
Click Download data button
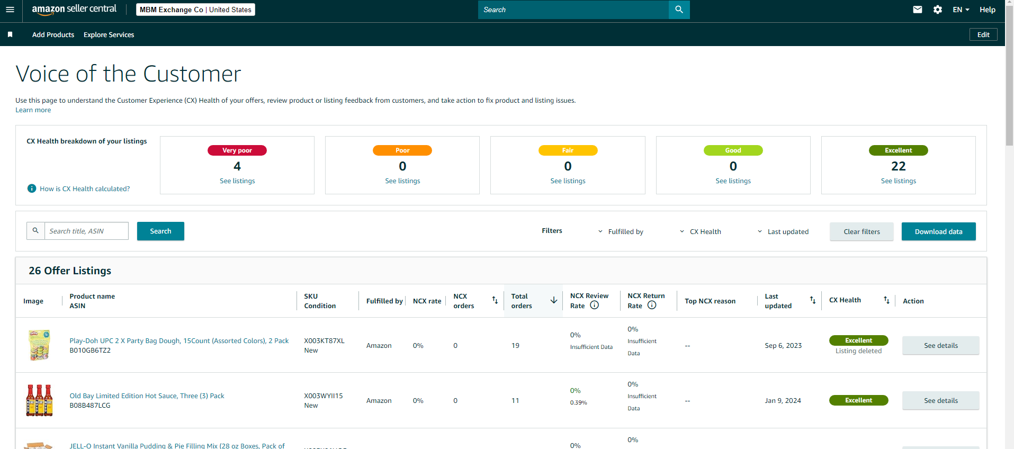[x=938, y=231]
